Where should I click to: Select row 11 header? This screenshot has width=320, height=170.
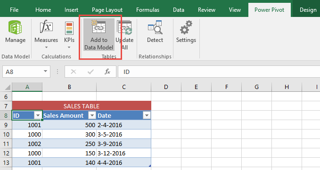(6, 144)
